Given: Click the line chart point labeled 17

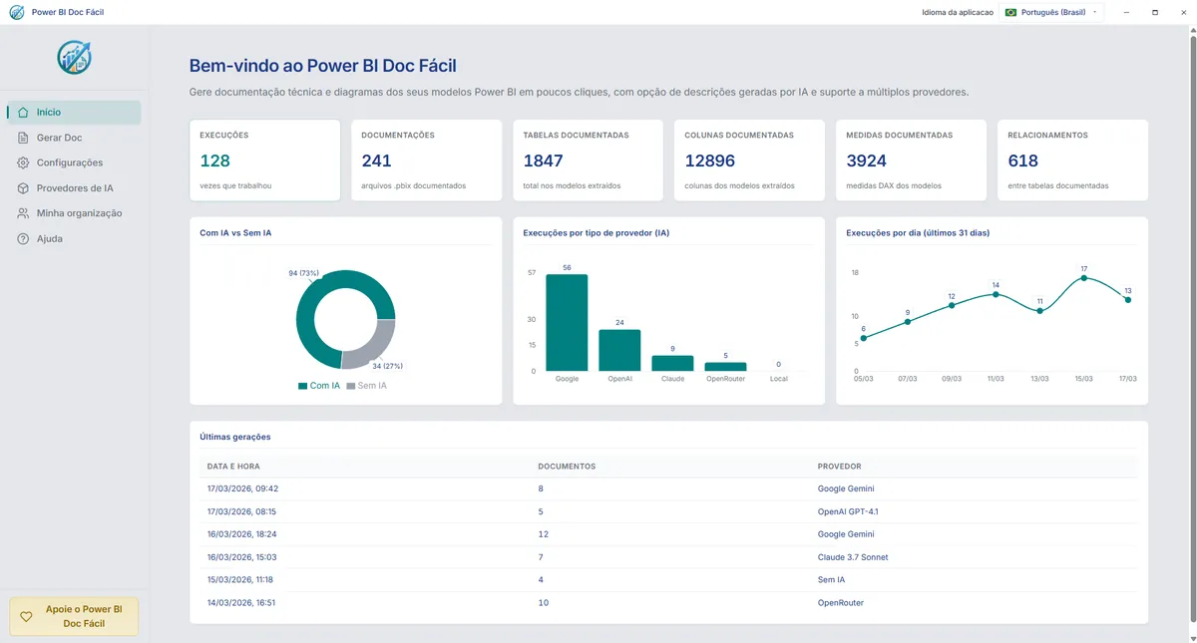Looking at the screenshot, I should 1083,279.
